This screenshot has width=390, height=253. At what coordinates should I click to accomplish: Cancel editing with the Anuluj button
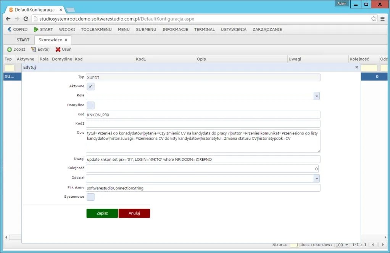click(x=134, y=213)
